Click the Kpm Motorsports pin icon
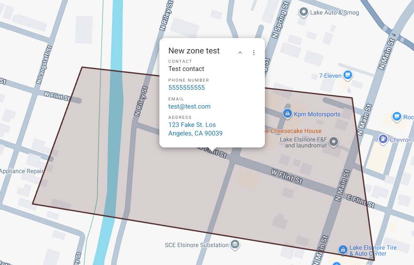The height and width of the screenshot is (265, 414). point(288,114)
